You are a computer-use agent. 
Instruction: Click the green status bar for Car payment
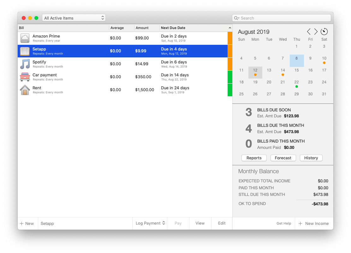(x=230, y=77)
